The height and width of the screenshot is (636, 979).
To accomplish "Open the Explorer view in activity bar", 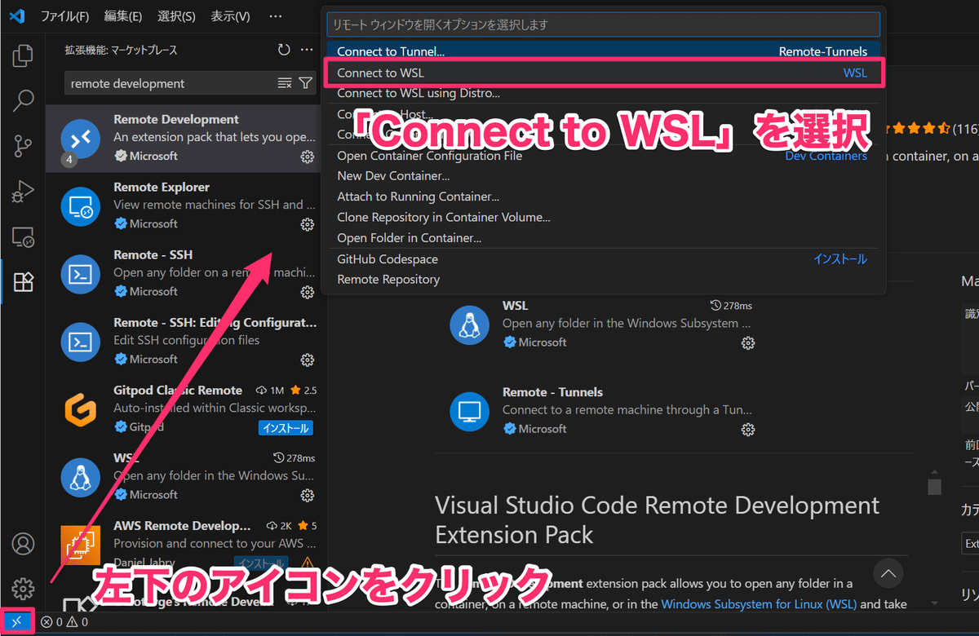I will pos(22,55).
